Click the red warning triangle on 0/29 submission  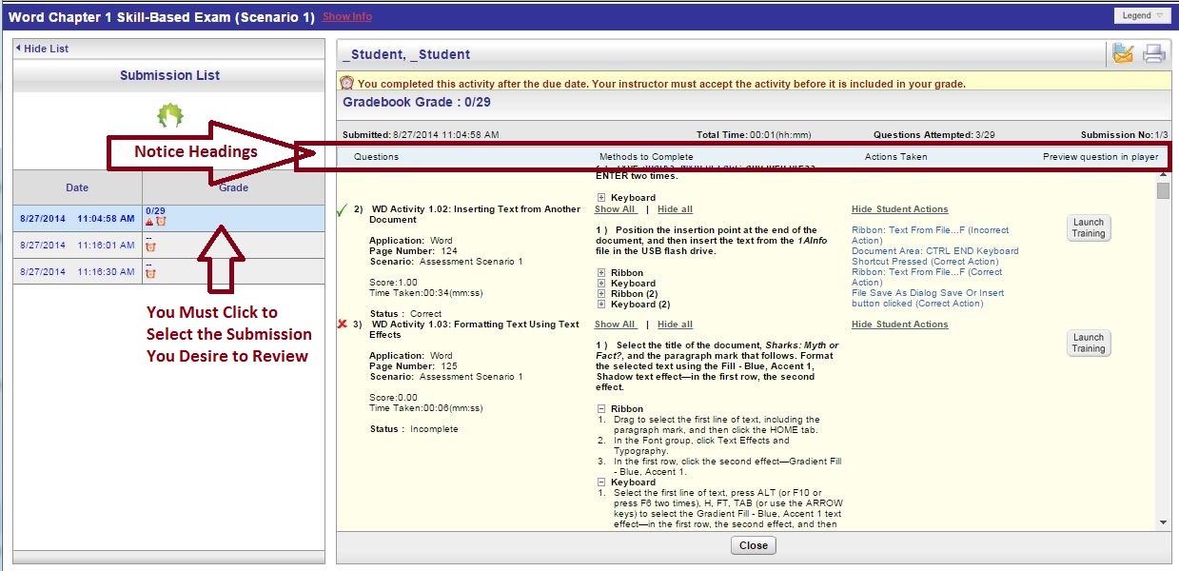(148, 222)
